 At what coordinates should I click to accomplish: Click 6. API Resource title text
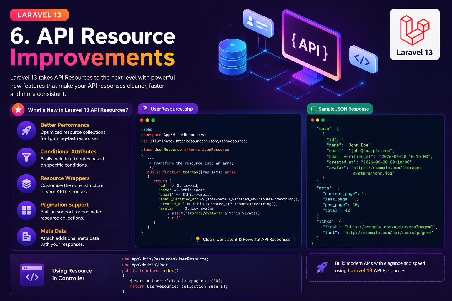click(93, 36)
